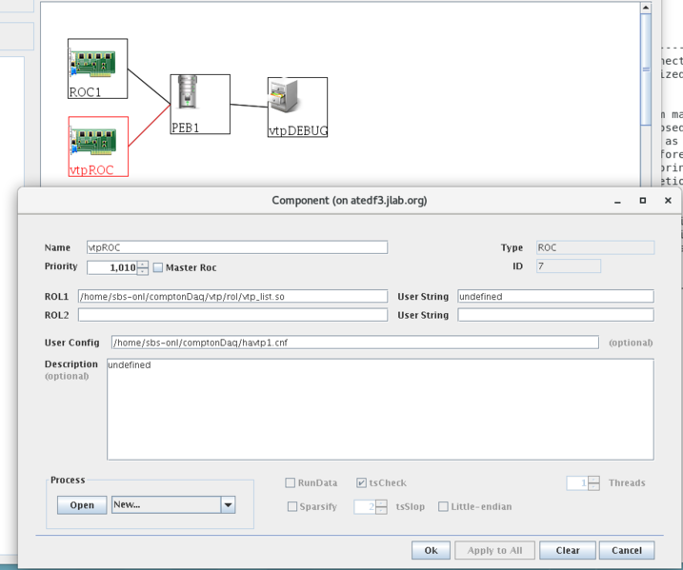Image resolution: width=683 pixels, height=570 pixels.
Task: Expand the Process New... dropdown arrow
Action: pyautogui.click(x=228, y=504)
